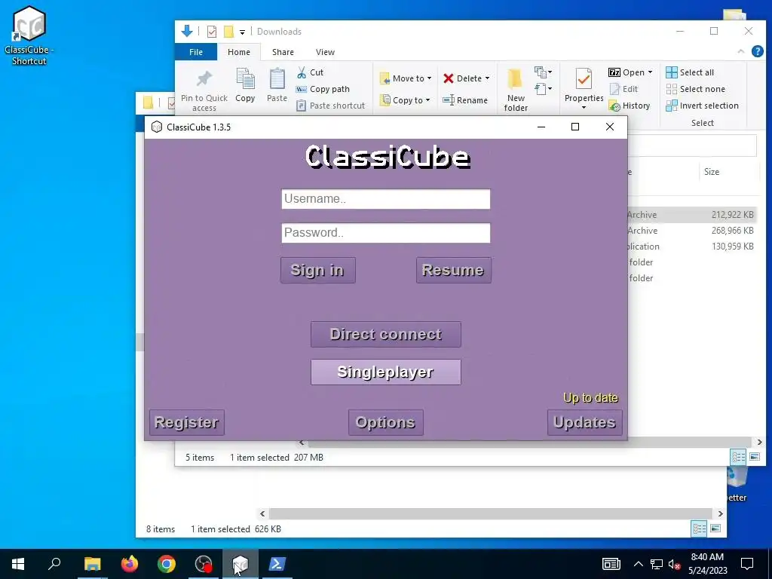Screen dimensions: 772x579
Task: Click Pin to Quick access
Action: tap(204, 90)
